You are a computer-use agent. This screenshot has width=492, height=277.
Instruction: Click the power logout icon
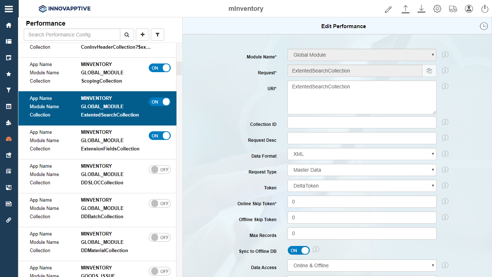tap(484, 9)
